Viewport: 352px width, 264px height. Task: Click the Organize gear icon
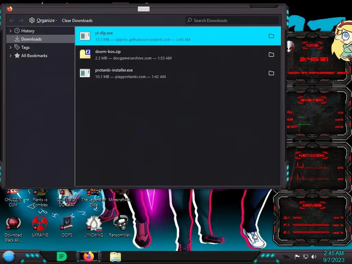(x=32, y=20)
